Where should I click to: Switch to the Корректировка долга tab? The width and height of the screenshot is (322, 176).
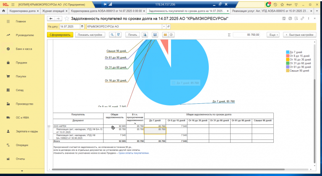22,11
